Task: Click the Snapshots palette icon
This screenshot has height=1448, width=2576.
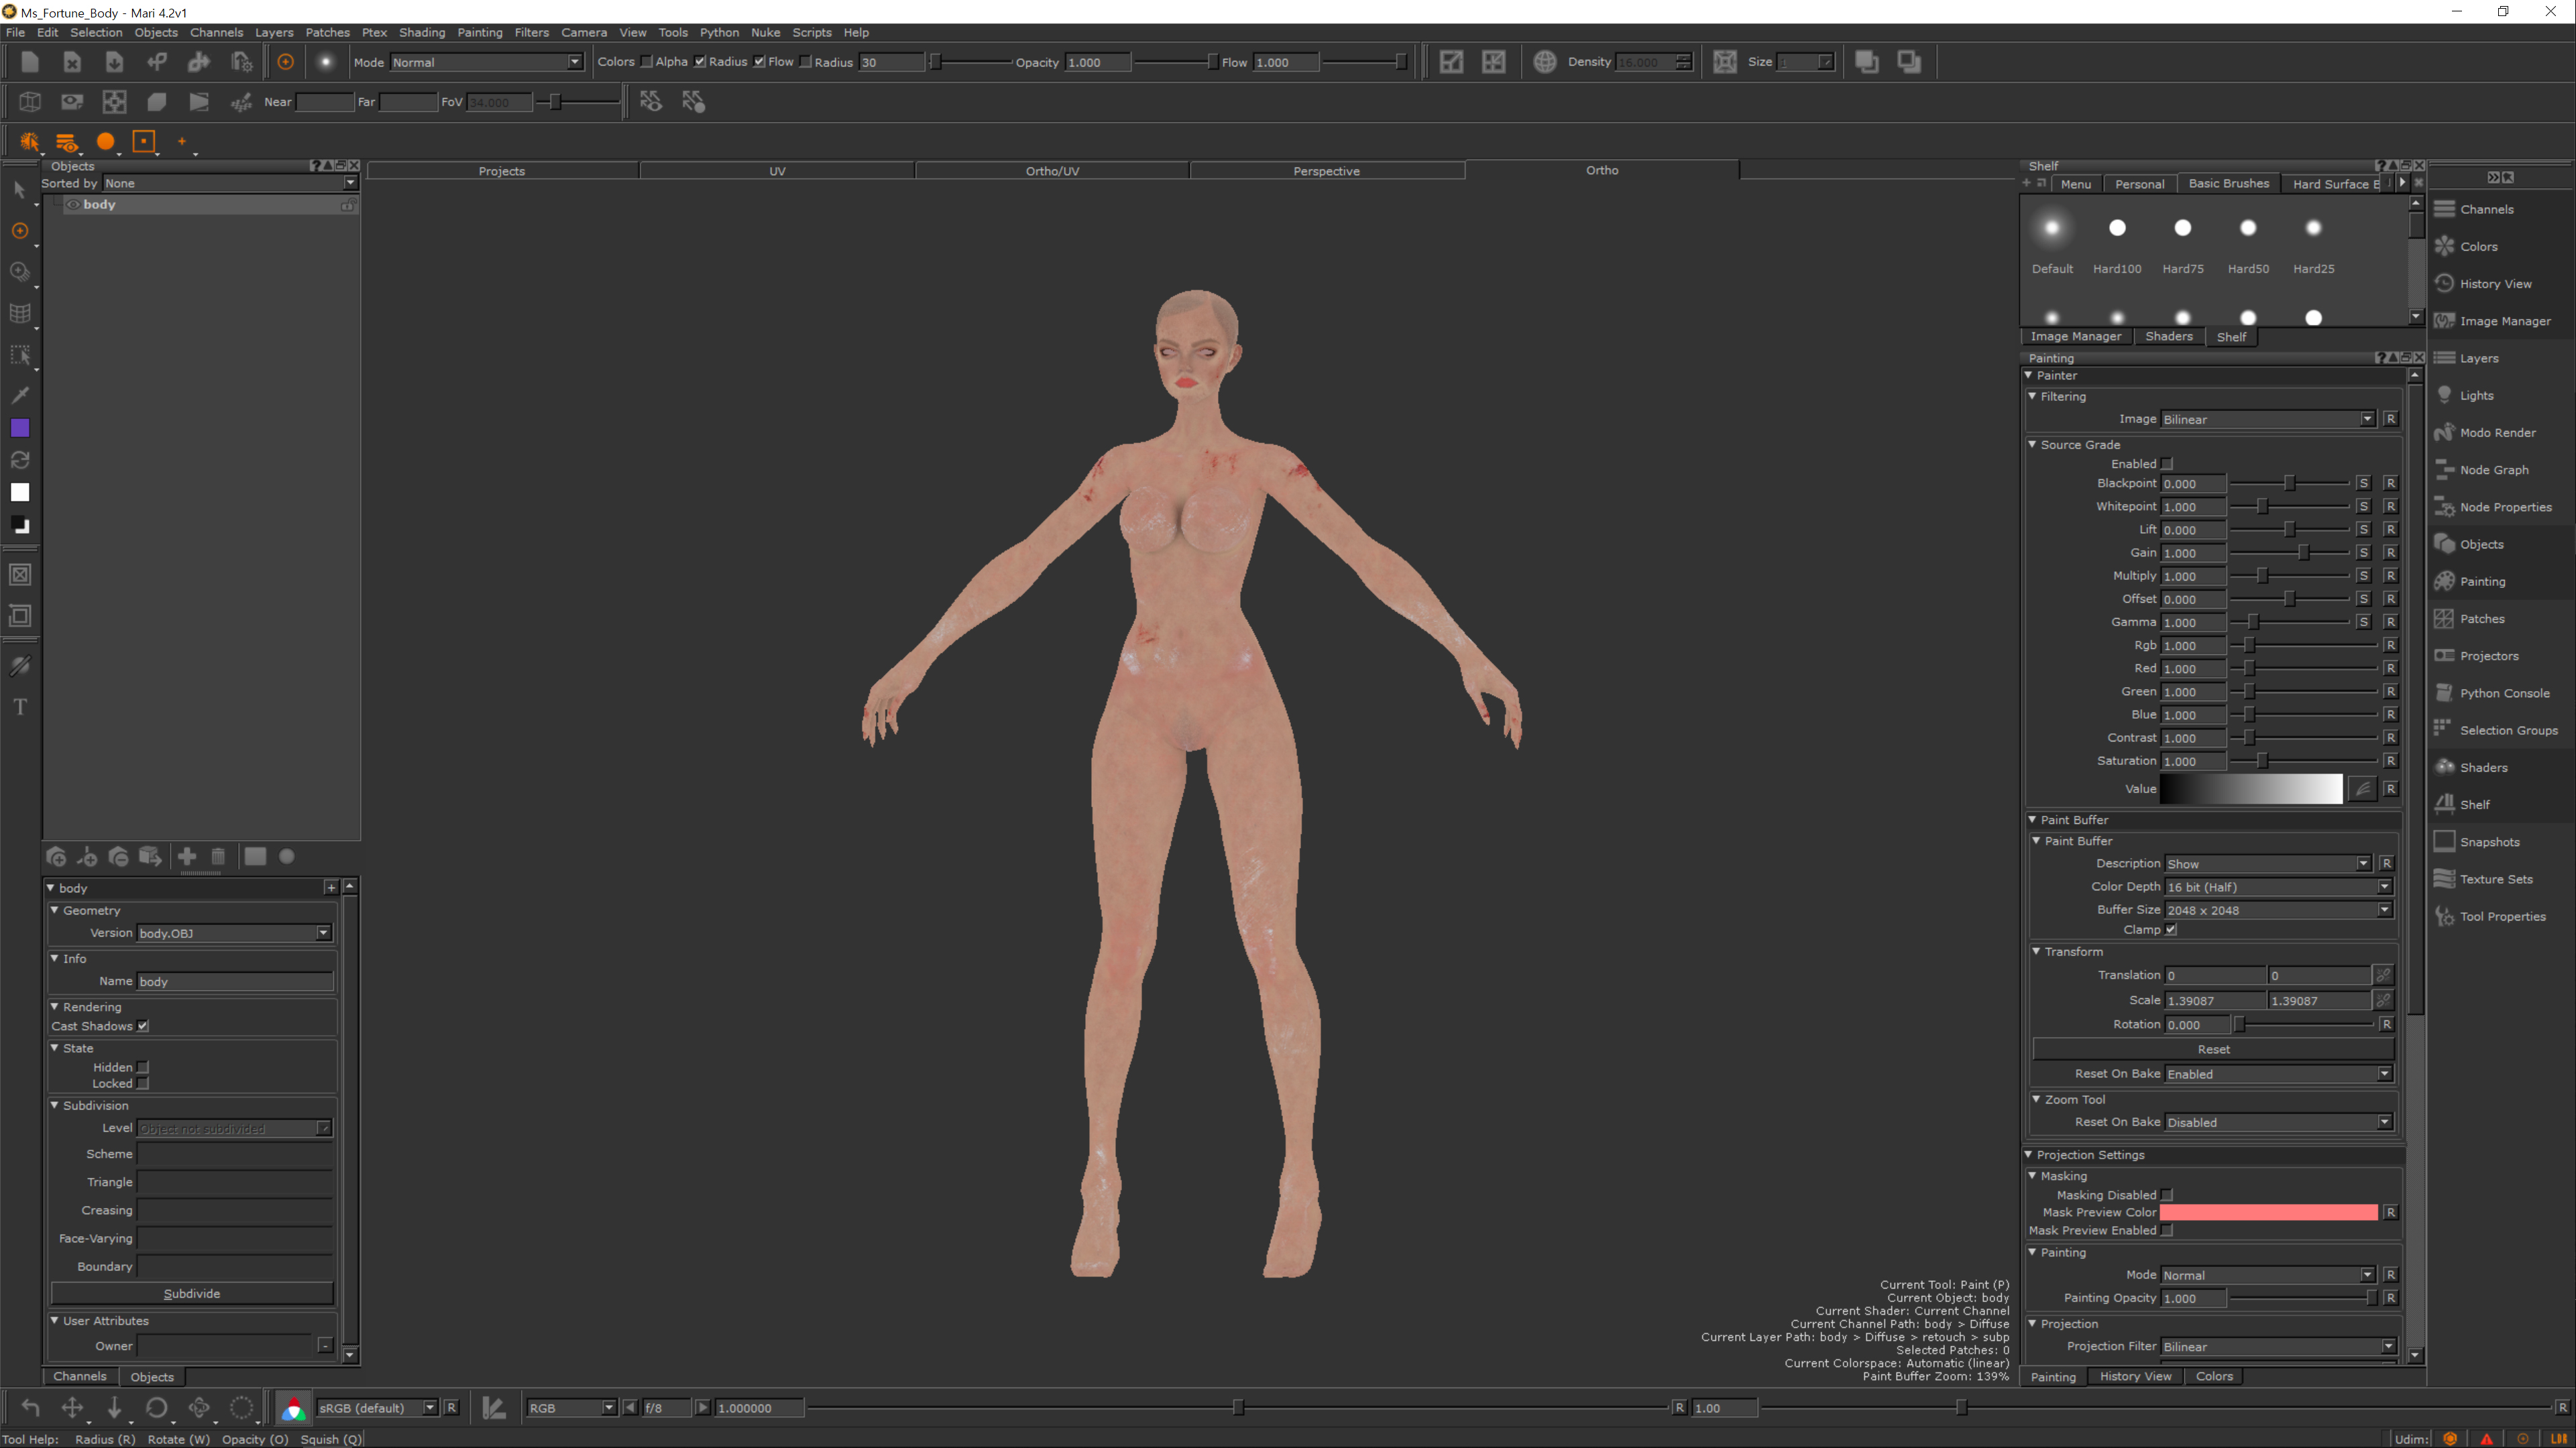Action: (x=2444, y=841)
